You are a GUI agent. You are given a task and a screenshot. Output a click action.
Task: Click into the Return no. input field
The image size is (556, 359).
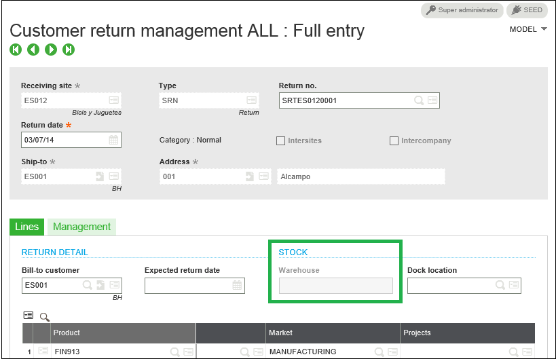pyautogui.click(x=346, y=100)
